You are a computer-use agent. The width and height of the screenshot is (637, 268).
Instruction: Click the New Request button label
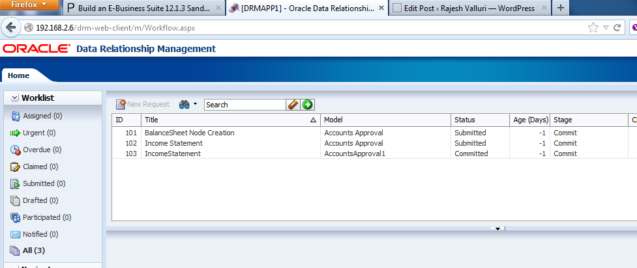tap(148, 104)
